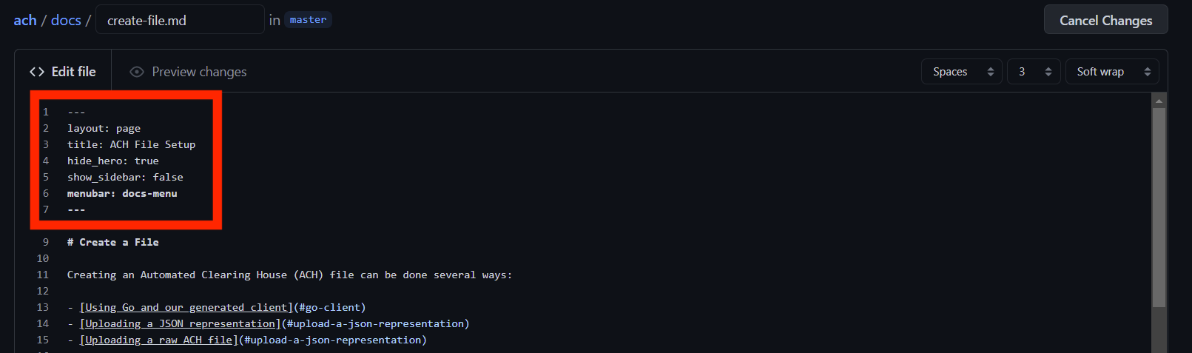Place cursor on the title: ACH File Setup line

(x=132, y=144)
